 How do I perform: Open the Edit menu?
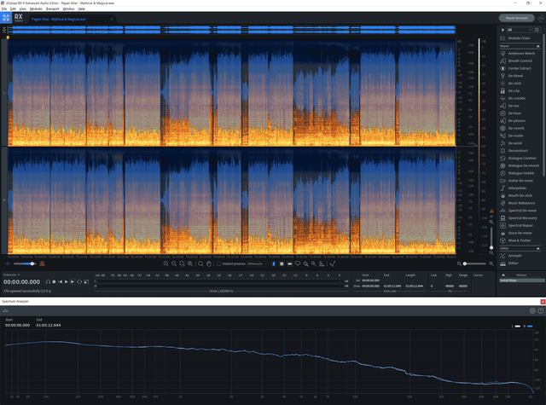point(13,9)
